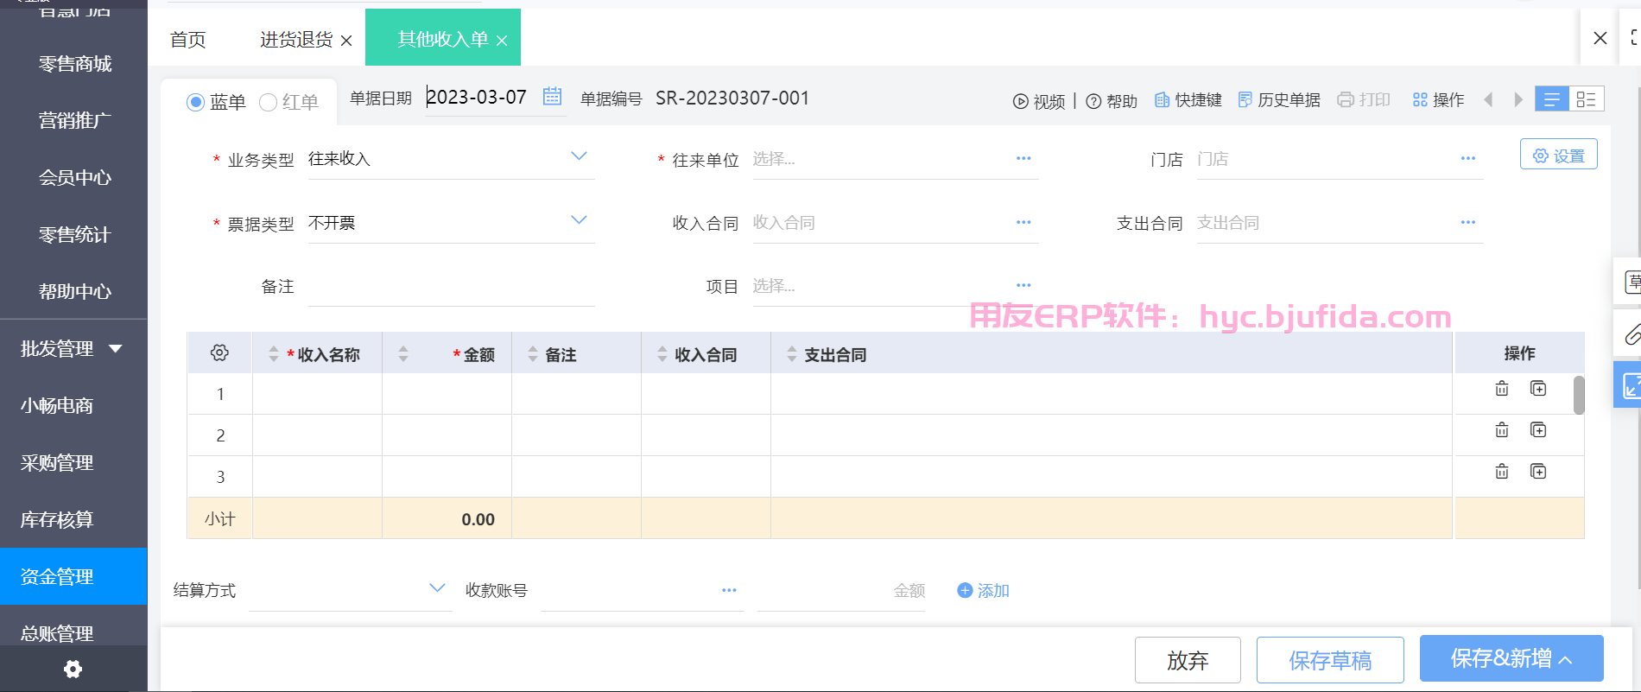
Task: Expand the 票据类型 dropdown
Action: [579, 220]
